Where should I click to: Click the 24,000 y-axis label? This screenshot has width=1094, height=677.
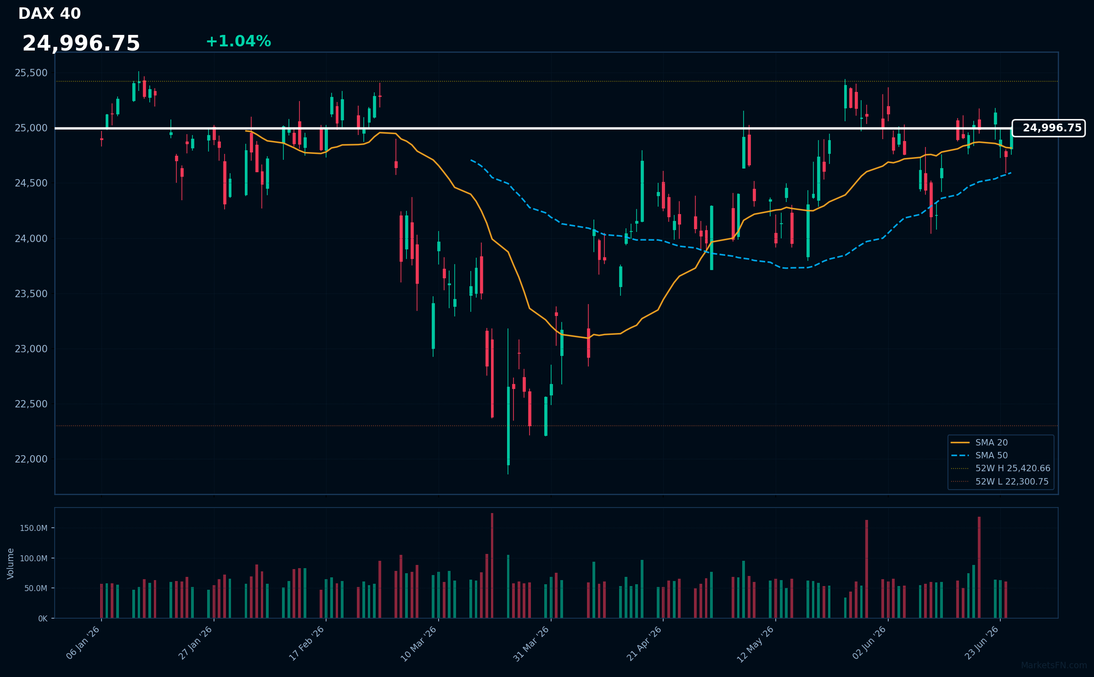coord(31,238)
